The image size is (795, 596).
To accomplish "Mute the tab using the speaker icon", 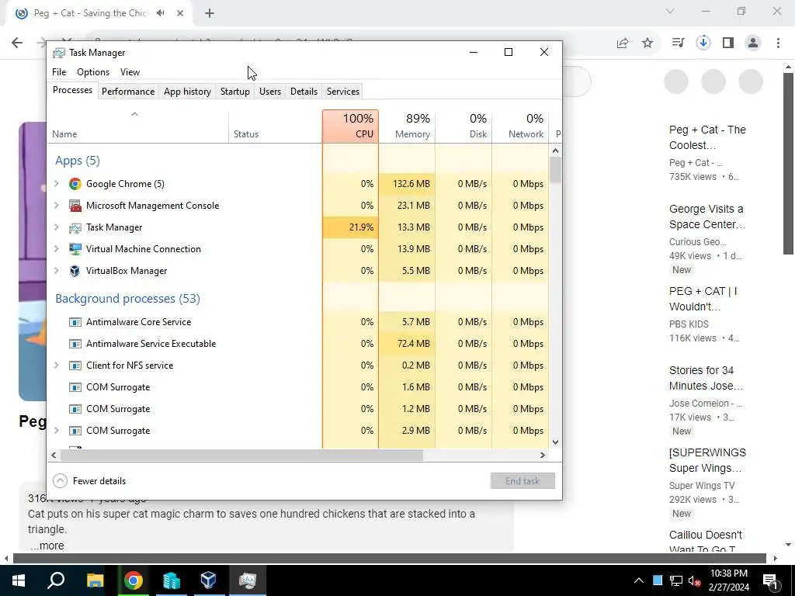I will tap(161, 13).
